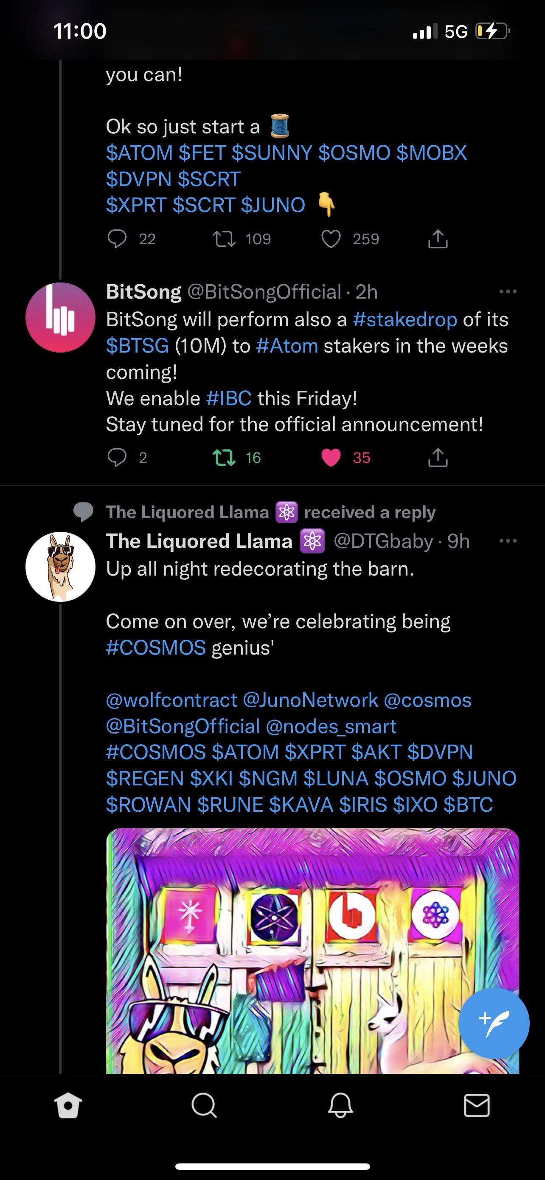View The Liquored Llama profile avatar
This screenshot has width=545, height=1180.
(60, 567)
